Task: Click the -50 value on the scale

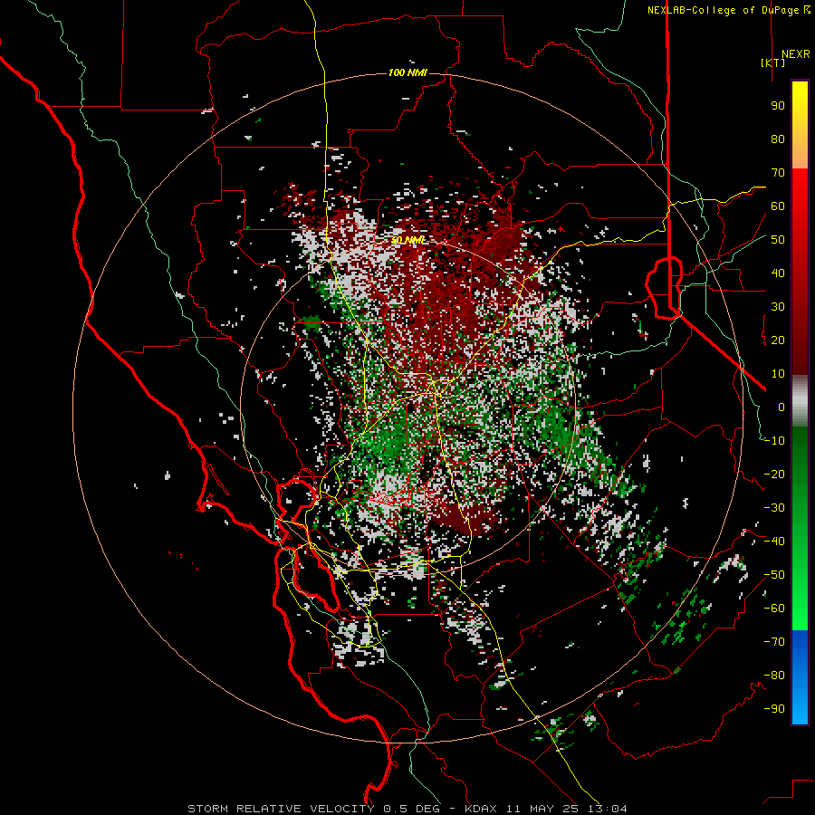Action: tap(774, 575)
